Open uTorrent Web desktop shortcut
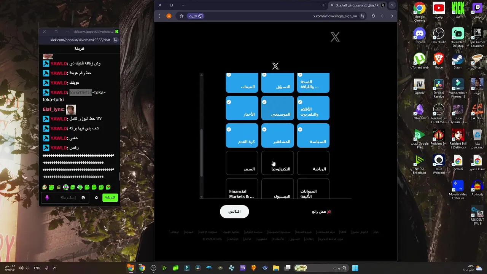The height and width of the screenshot is (274, 487). (x=420, y=61)
